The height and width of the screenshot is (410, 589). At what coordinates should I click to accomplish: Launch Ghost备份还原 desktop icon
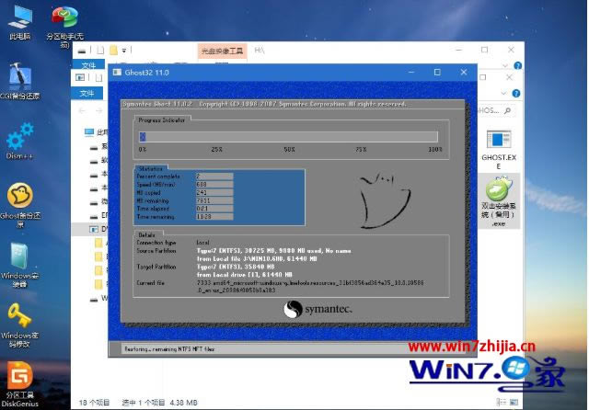click(19, 204)
